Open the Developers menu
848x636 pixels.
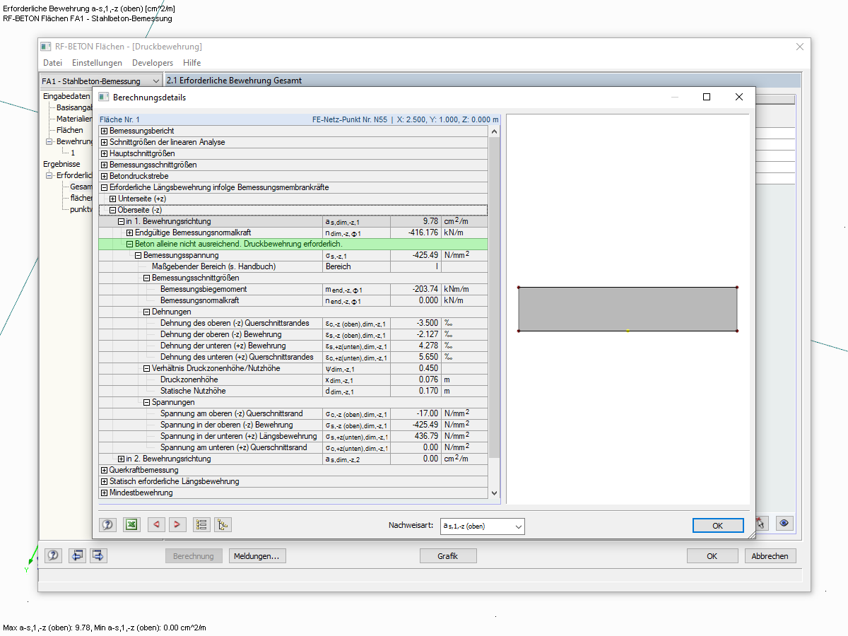(x=153, y=63)
